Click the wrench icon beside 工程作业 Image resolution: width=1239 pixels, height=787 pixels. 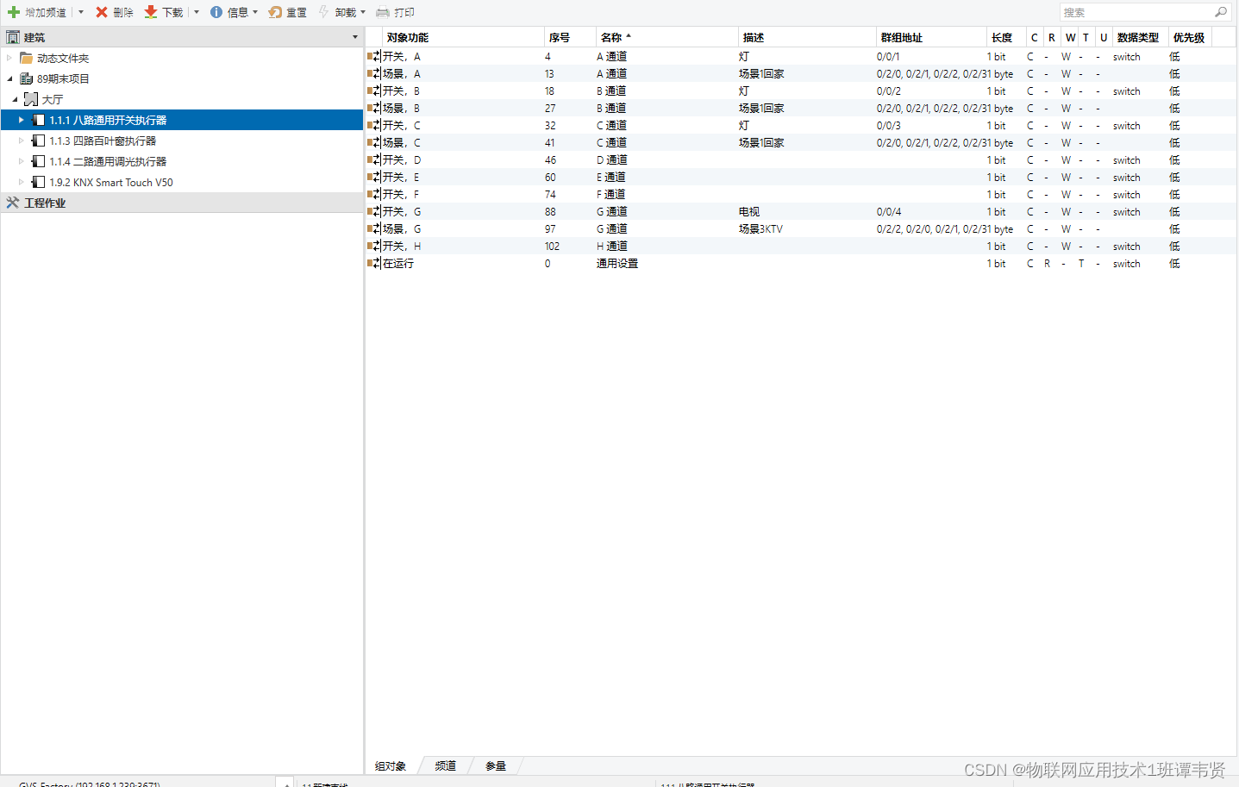[x=13, y=203]
